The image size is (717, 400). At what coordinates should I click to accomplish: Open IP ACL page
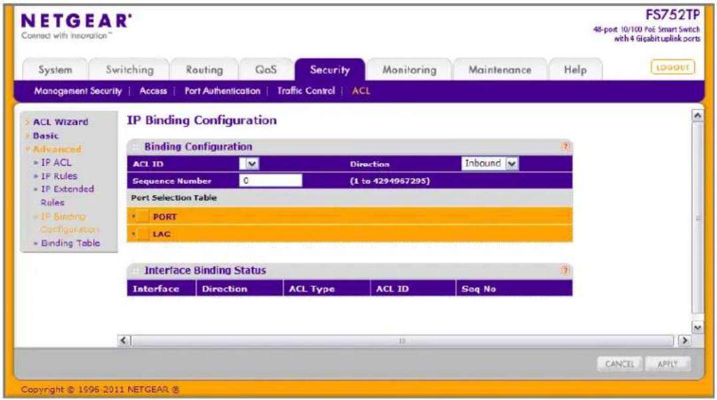coord(56,162)
